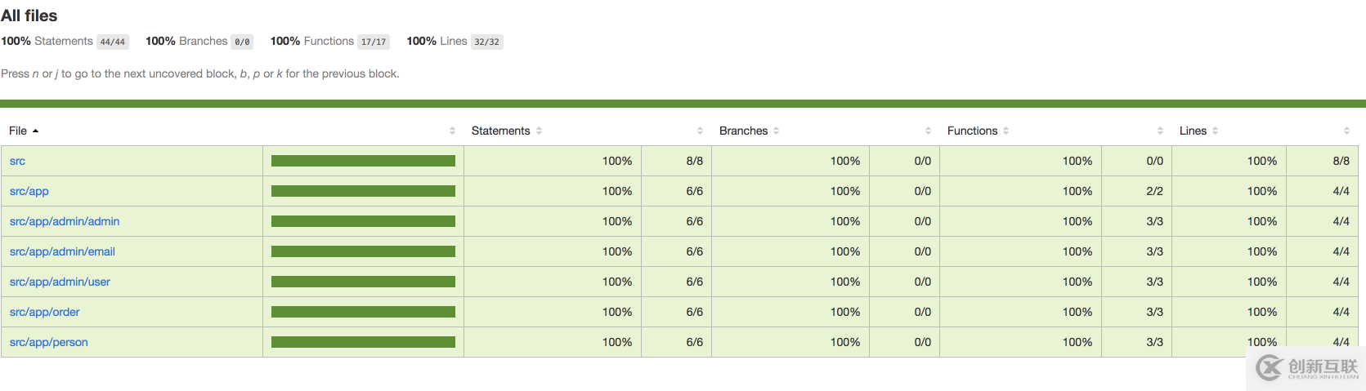Click the sort icon at far right of header row

1346,131
